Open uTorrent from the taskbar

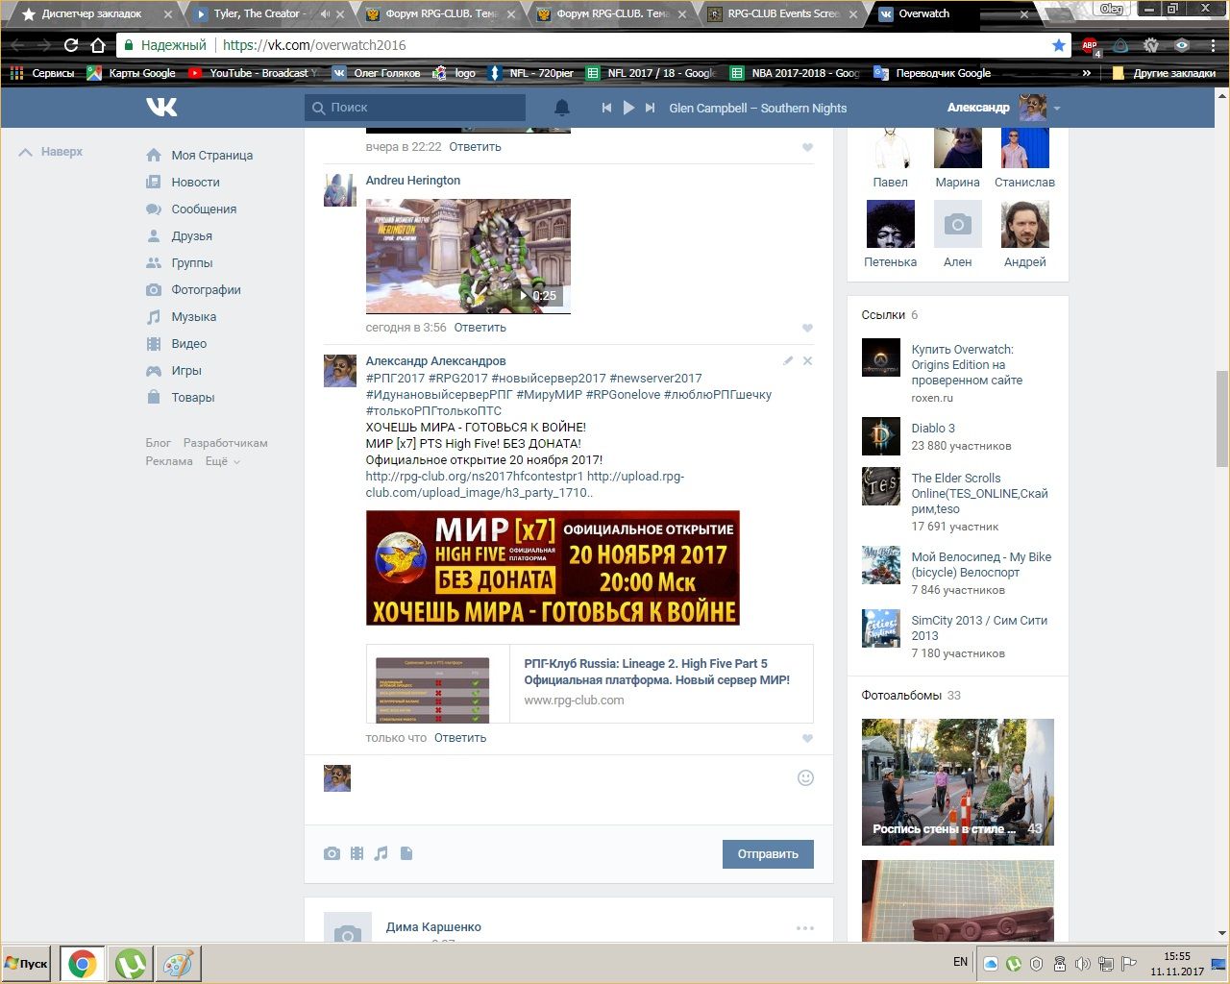tap(131, 964)
